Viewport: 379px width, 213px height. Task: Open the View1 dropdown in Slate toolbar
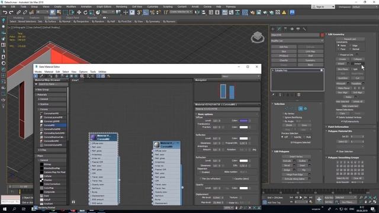(240, 76)
